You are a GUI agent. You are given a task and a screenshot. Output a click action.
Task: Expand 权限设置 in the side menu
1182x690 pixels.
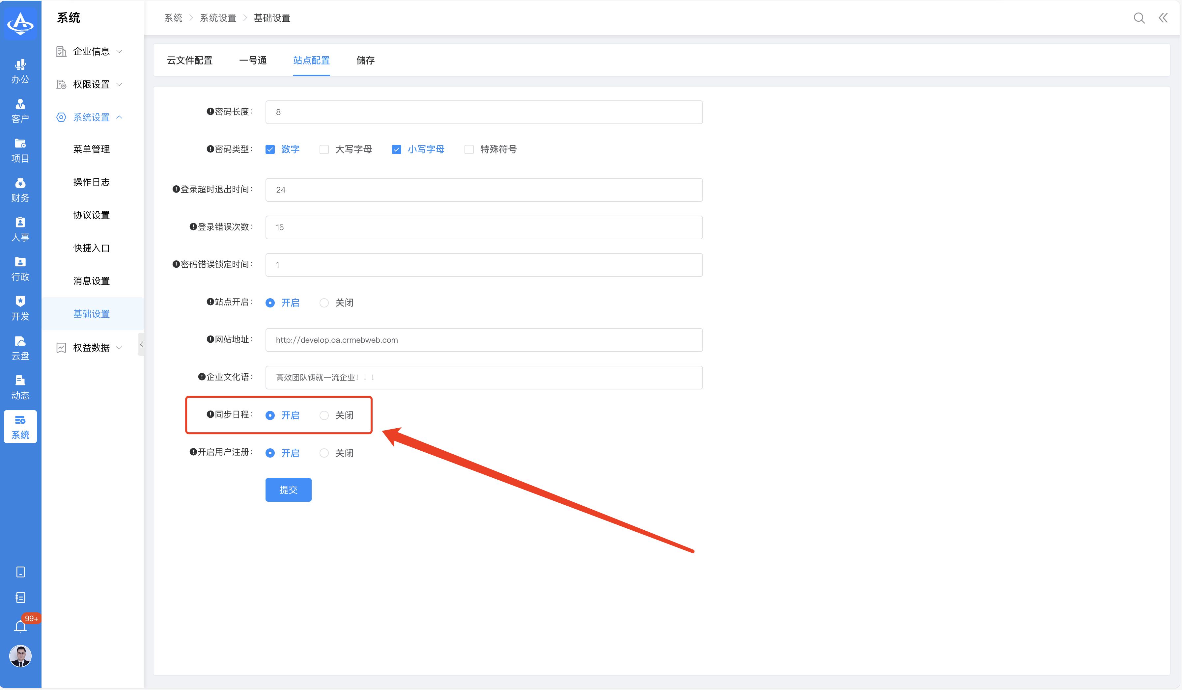pos(91,84)
